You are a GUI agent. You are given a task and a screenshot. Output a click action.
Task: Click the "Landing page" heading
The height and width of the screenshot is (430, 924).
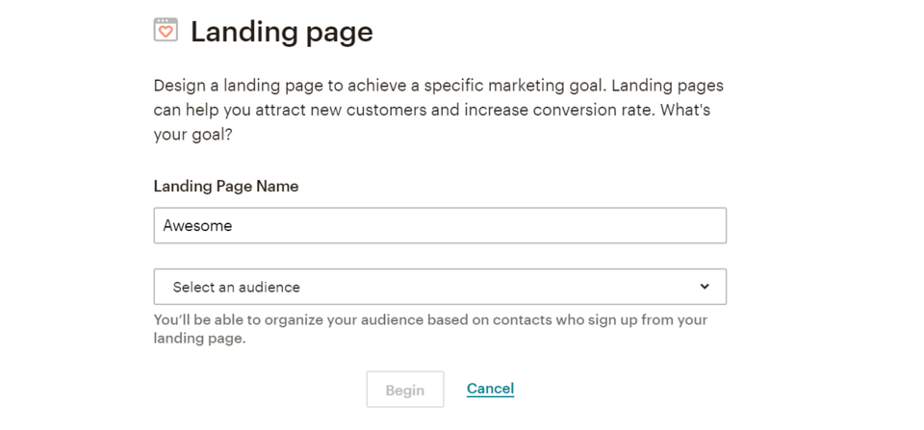pyautogui.click(x=281, y=32)
